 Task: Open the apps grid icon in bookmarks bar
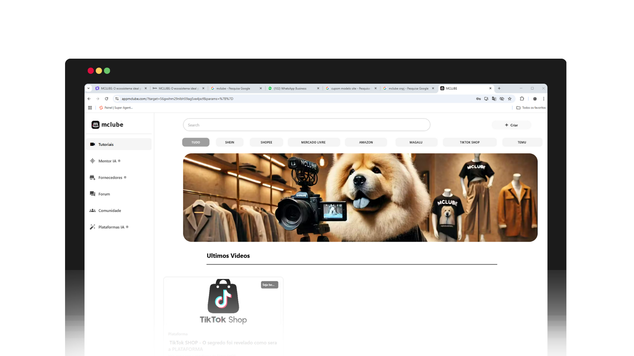click(x=90, y=108)
